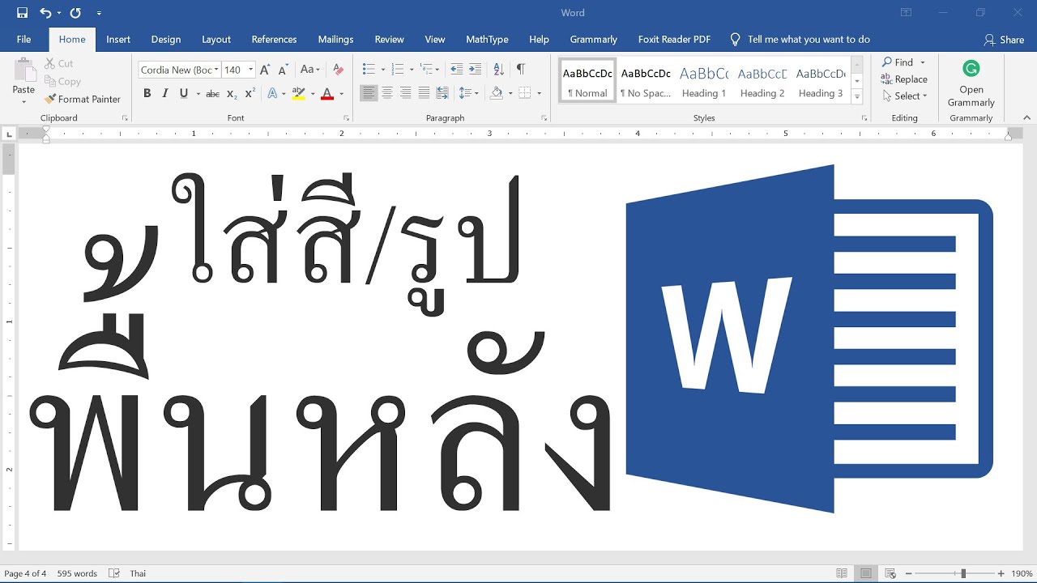Screen dimensions: 1037x583
Task: Click the proofing check icon in status bar
Action: pos(114,573)
